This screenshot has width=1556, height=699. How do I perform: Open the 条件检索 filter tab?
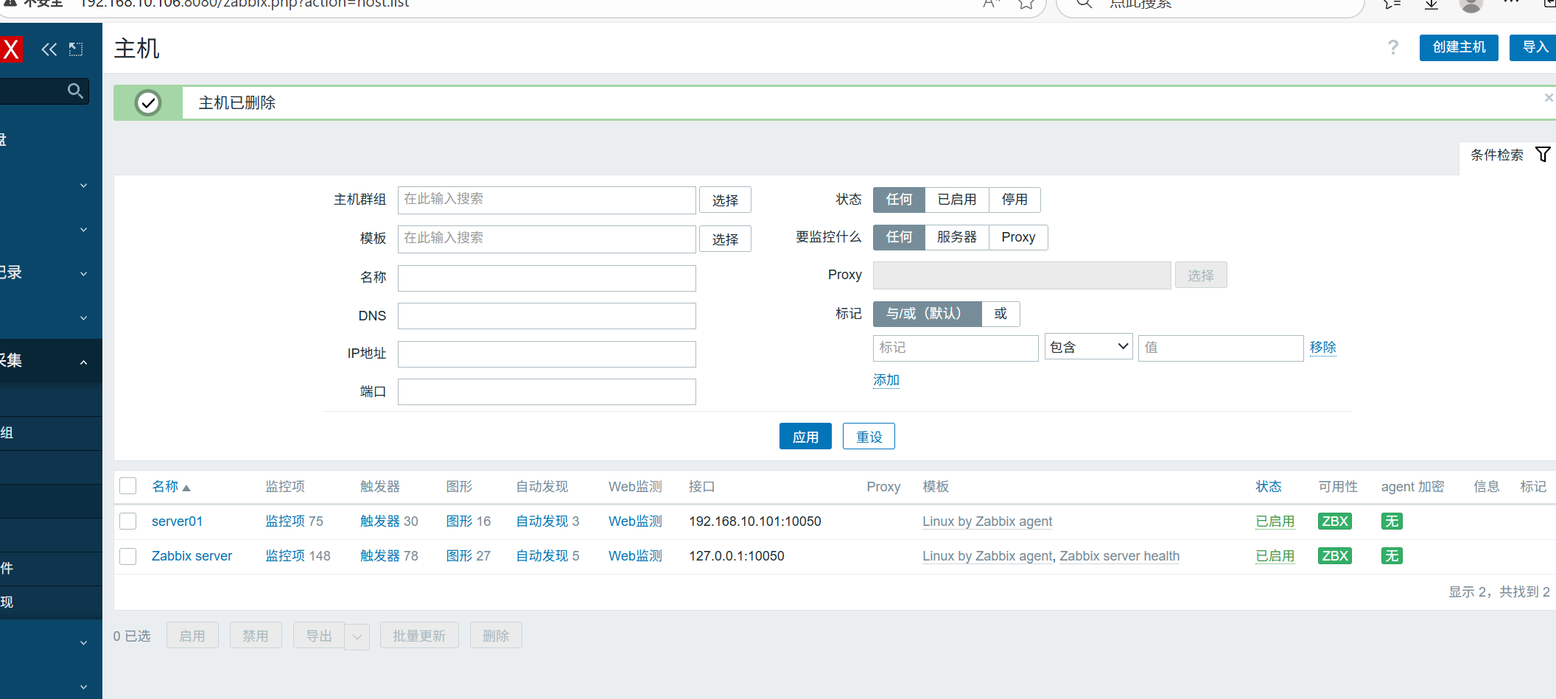1507,155
